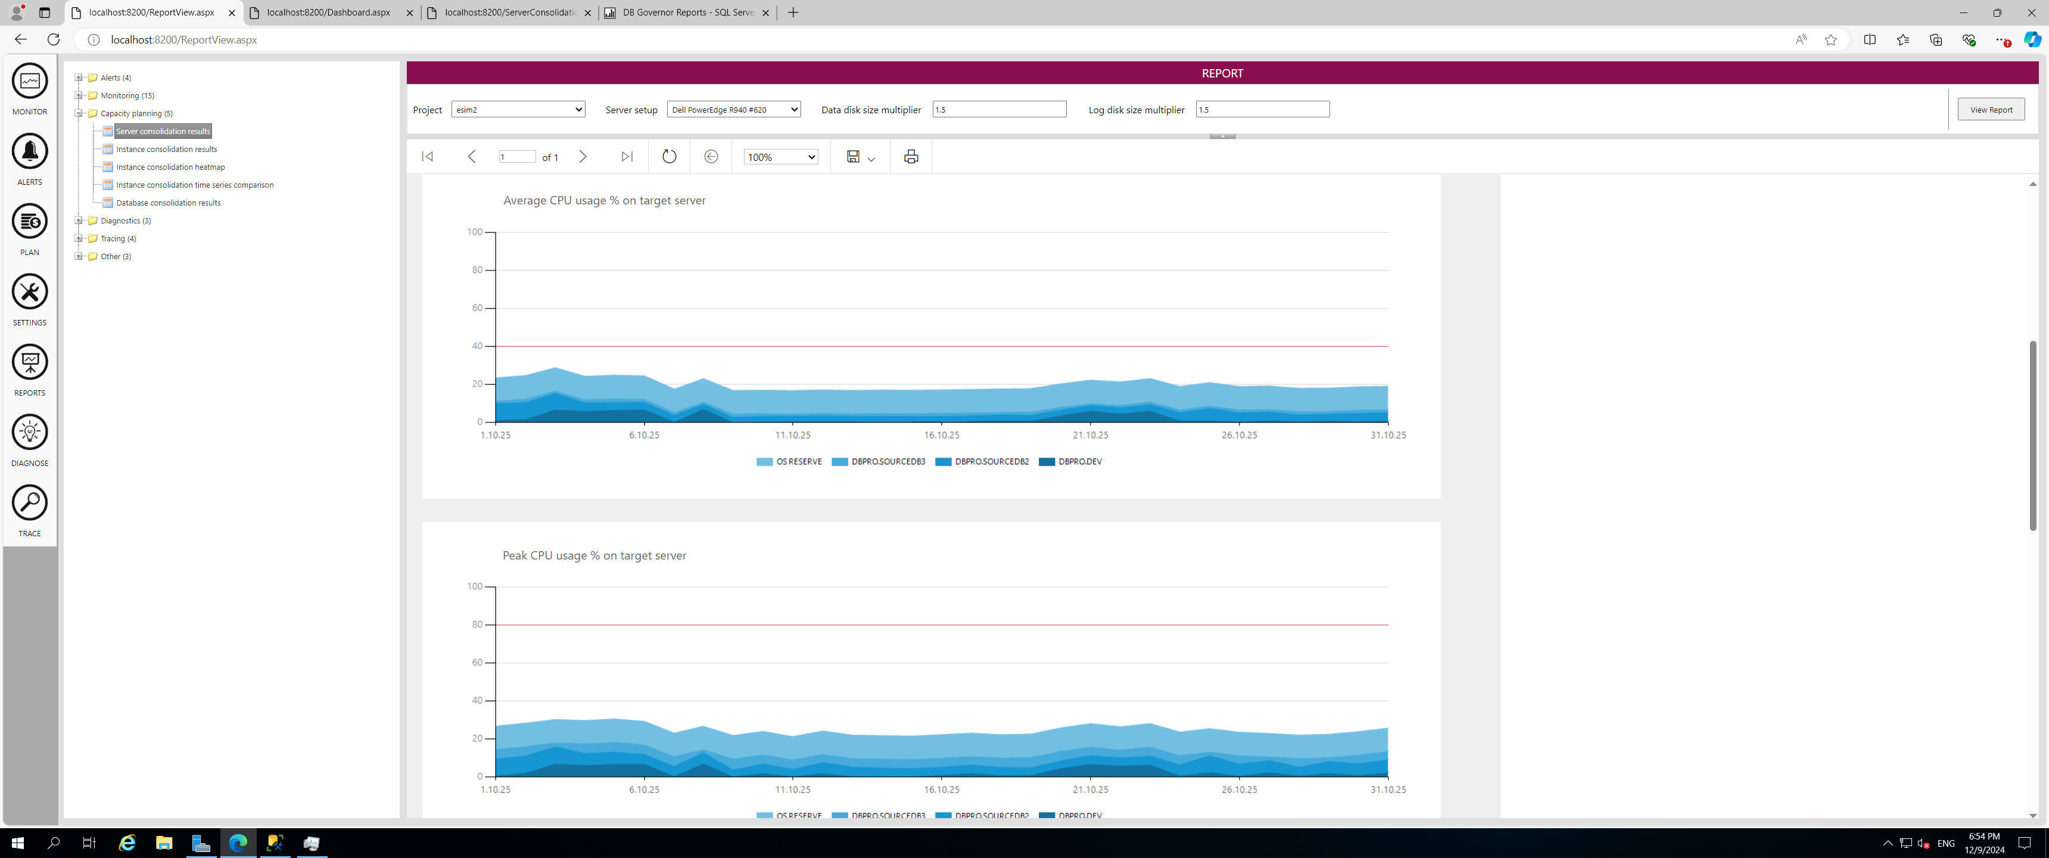Open the Server setup dropdown
This screenshot has width=2049, height=858.
[x=733, y=110]
